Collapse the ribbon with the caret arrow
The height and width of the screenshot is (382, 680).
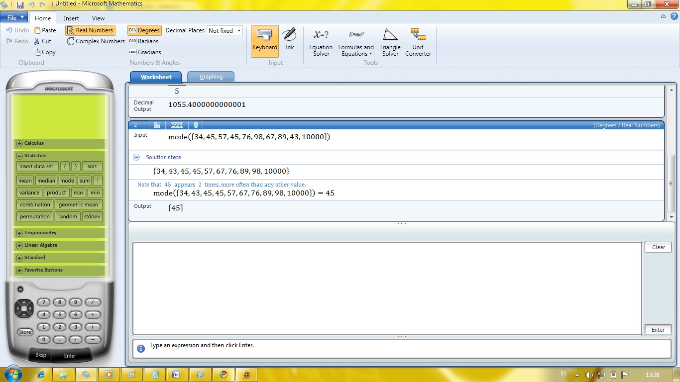[663, 16]
